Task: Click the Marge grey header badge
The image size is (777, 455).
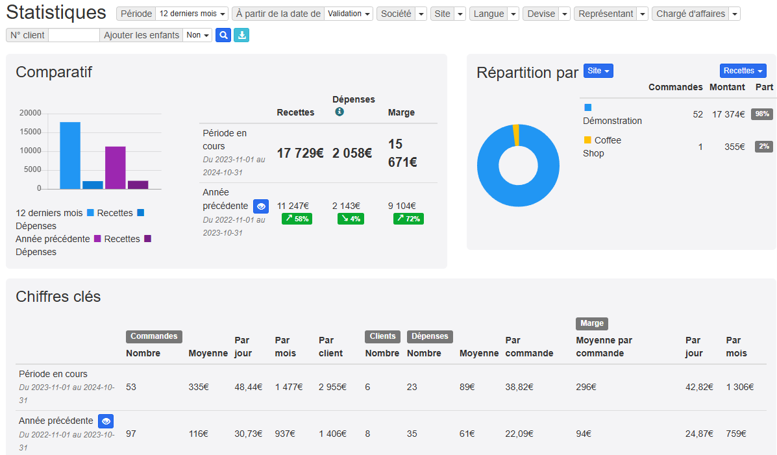Action: (x=591, y=324)
